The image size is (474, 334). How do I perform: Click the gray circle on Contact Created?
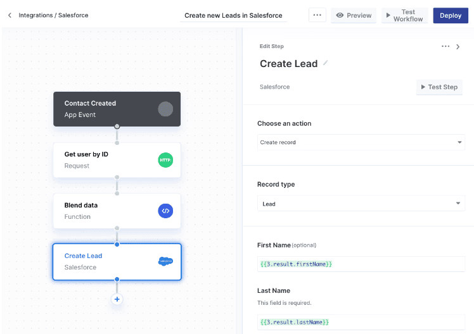click(x=165, y=109)
